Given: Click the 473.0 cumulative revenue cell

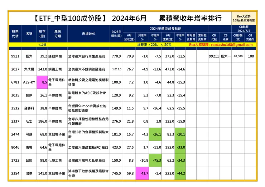Looking at the screenshot, I should [168, 69].
